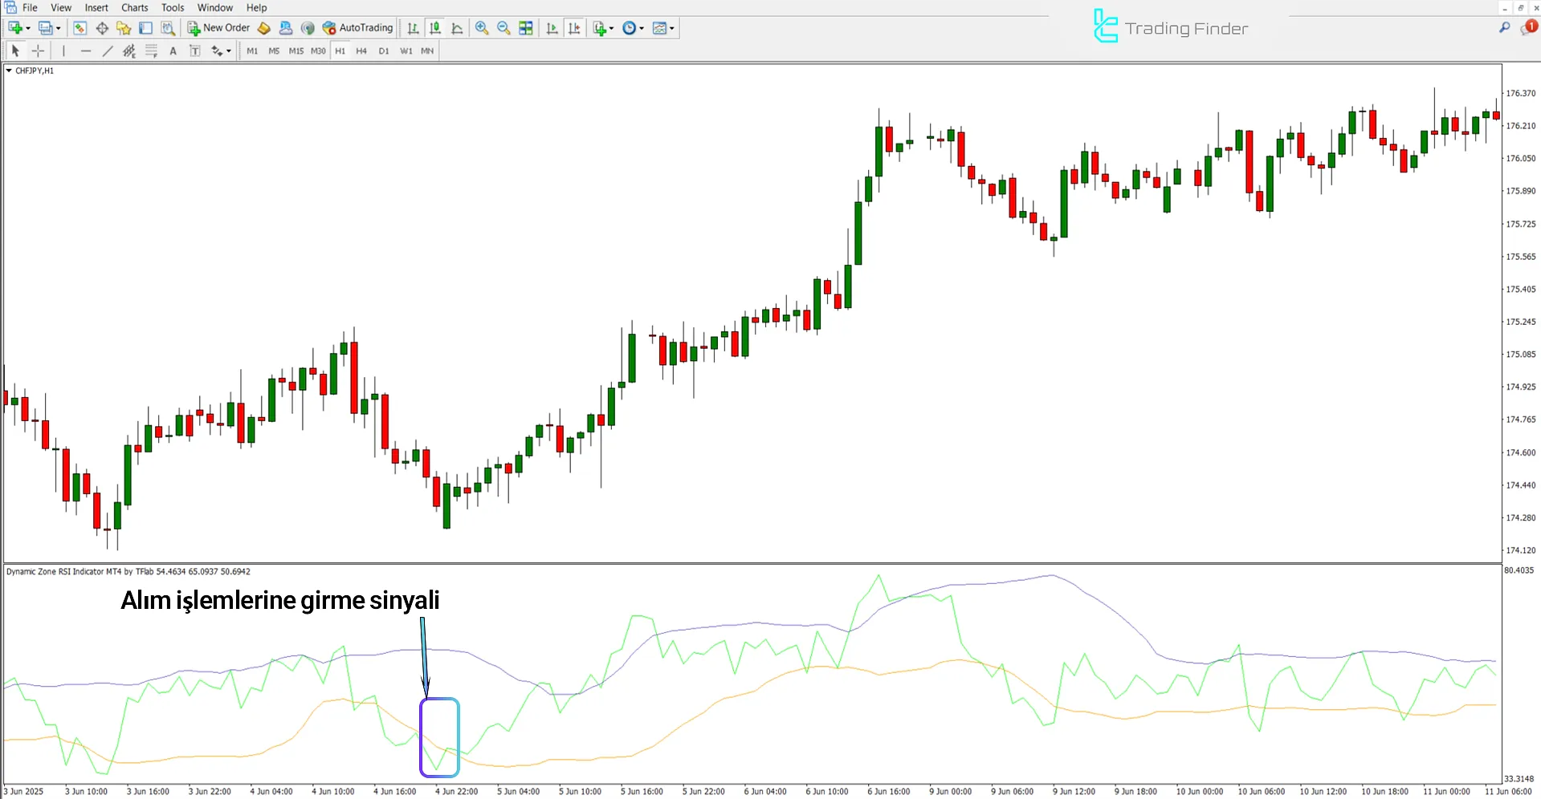1541x799 pixels.
Task: Open the Insert menu
Action: click(x=96, y=8)
